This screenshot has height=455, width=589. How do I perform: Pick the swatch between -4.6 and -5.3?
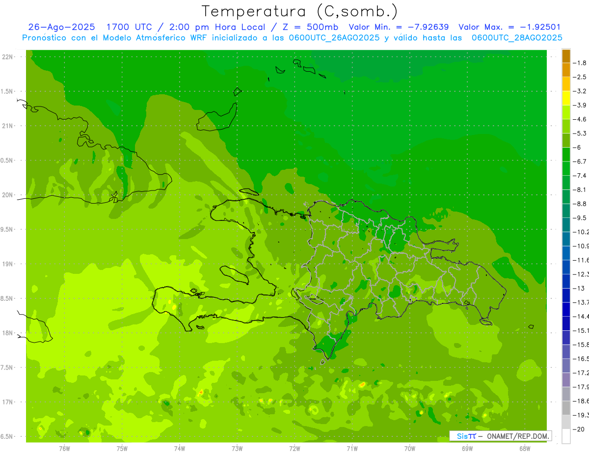coord(566,126)
